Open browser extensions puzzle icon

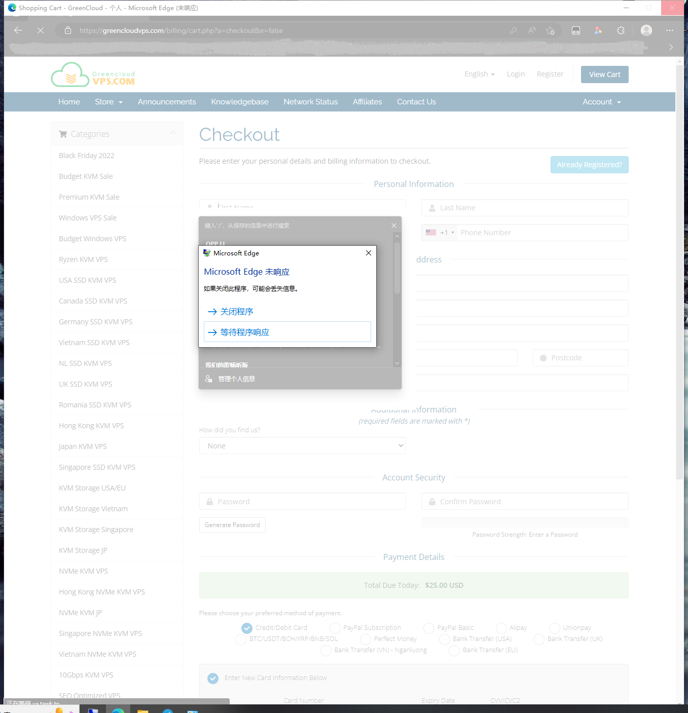pyautogui.click(x=621, y=30)
